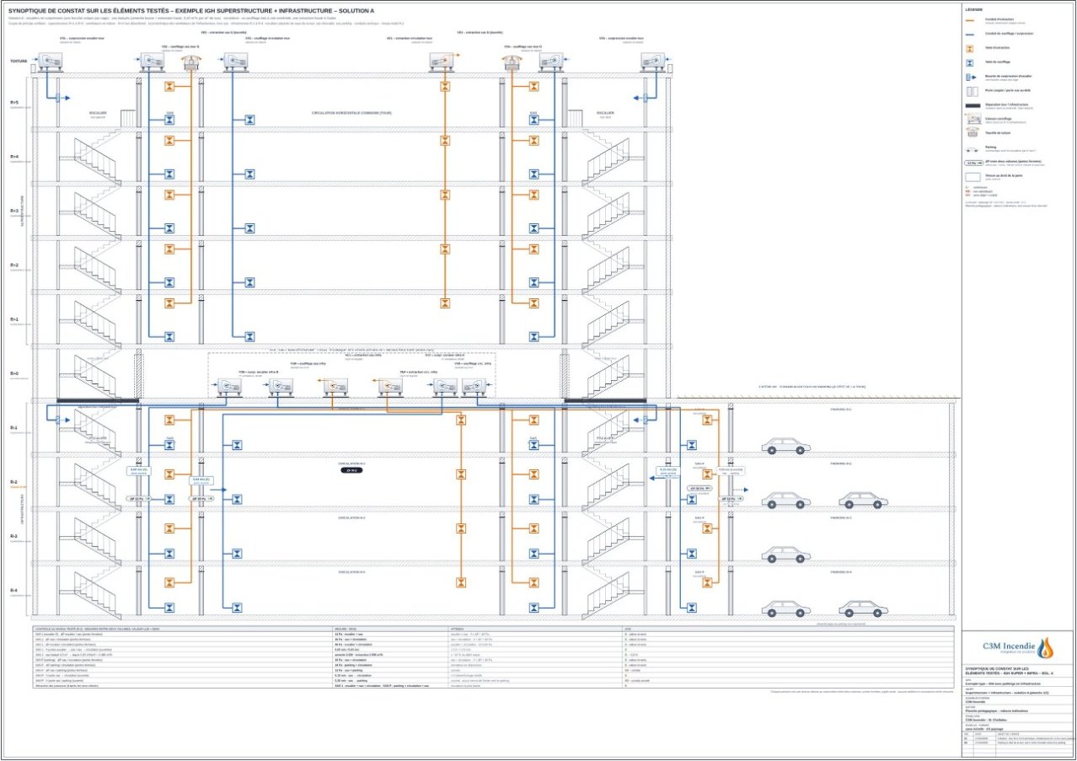Click the R+1 floor label

coord(14,319)
